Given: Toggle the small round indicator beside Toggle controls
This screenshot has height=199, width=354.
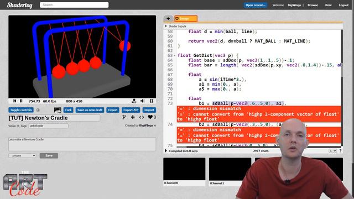Looking at the screenshot, I should 38,110.
